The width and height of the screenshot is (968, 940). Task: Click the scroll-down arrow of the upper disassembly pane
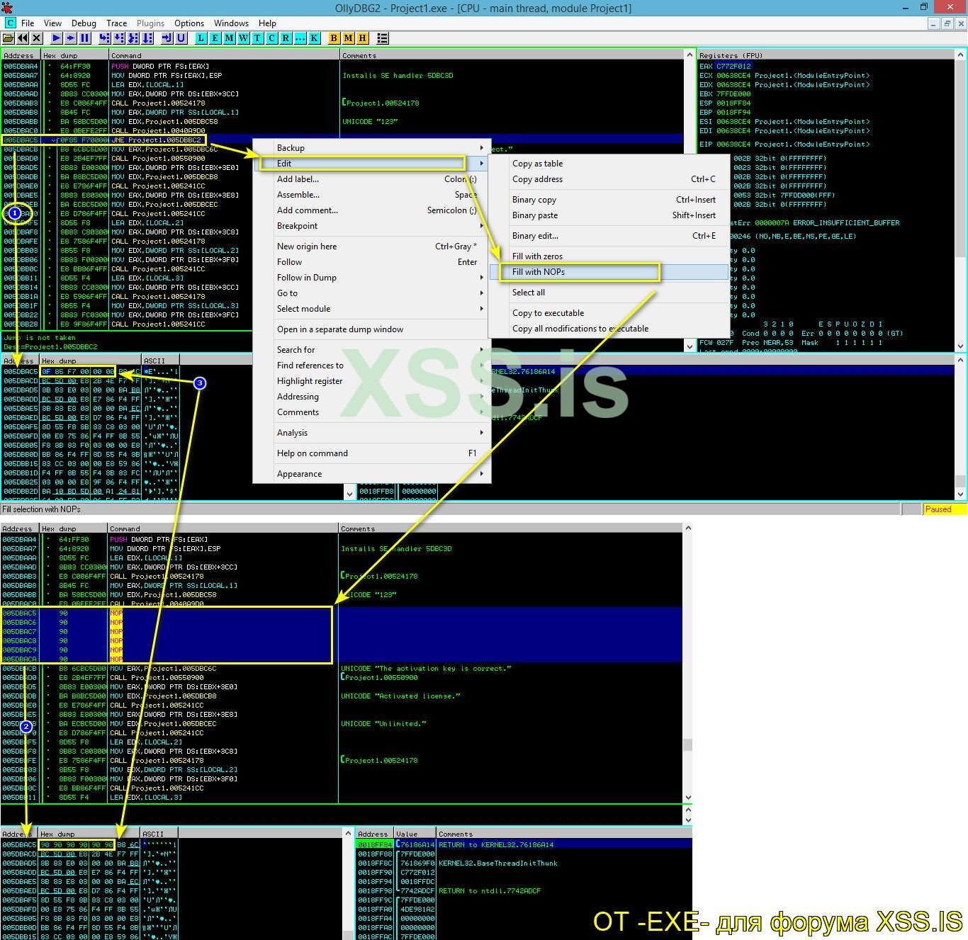690,346
